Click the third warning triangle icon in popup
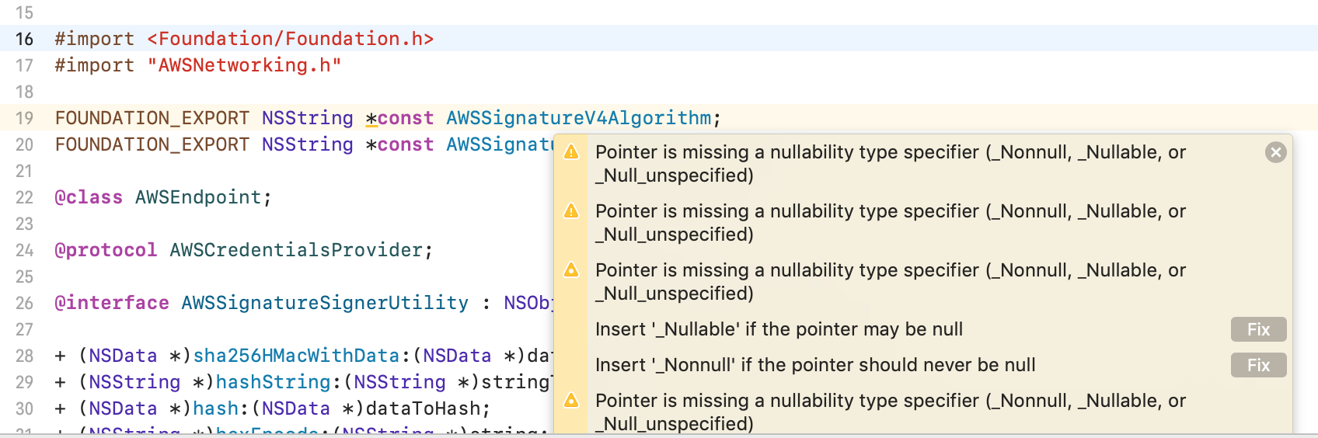This screenshot has width=1318, height=438. [x=571, y=269]
